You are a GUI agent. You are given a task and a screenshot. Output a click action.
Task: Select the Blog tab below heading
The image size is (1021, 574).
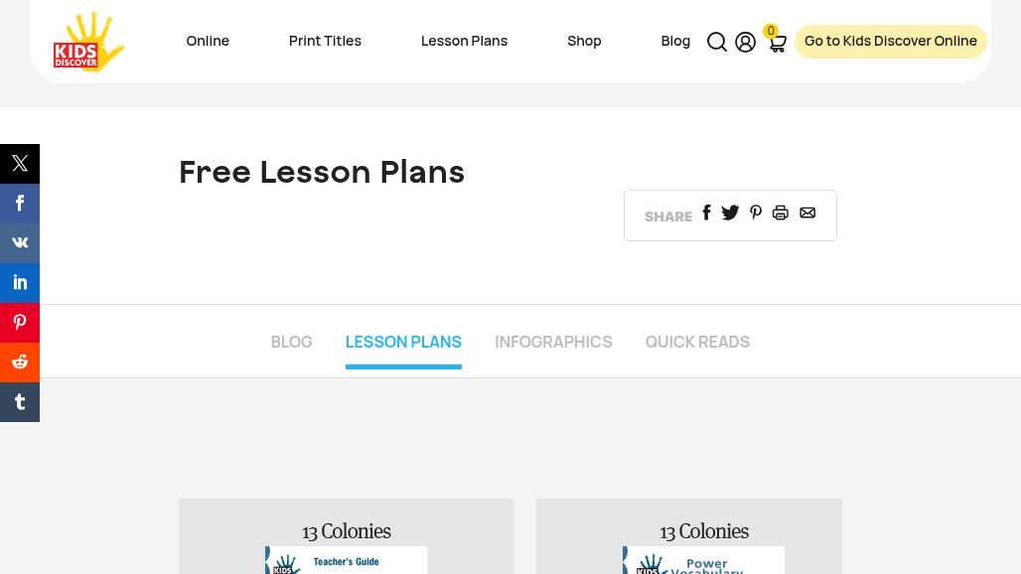[292, 342]
